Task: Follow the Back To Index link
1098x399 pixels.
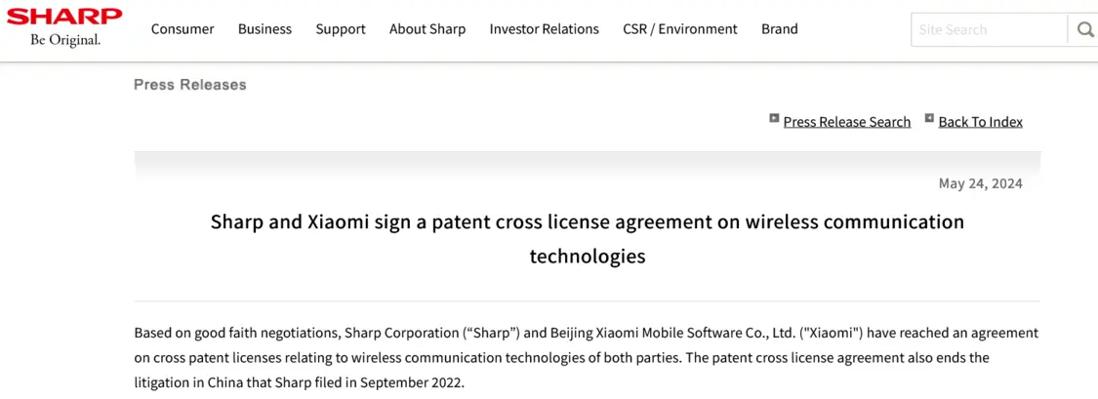Action: pyautogui.click(x=980, y=122)
